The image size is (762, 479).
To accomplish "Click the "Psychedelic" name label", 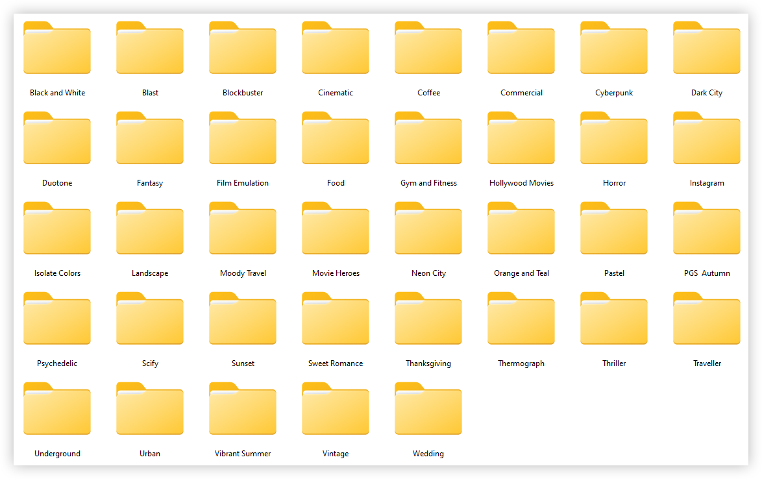I will [x=57, y=364].
